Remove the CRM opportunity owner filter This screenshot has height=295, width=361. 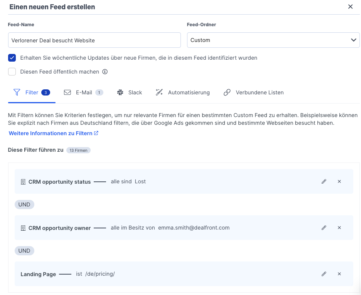point(339,228)
